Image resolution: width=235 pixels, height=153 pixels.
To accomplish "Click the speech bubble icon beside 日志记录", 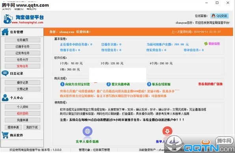I will point(5,73).
